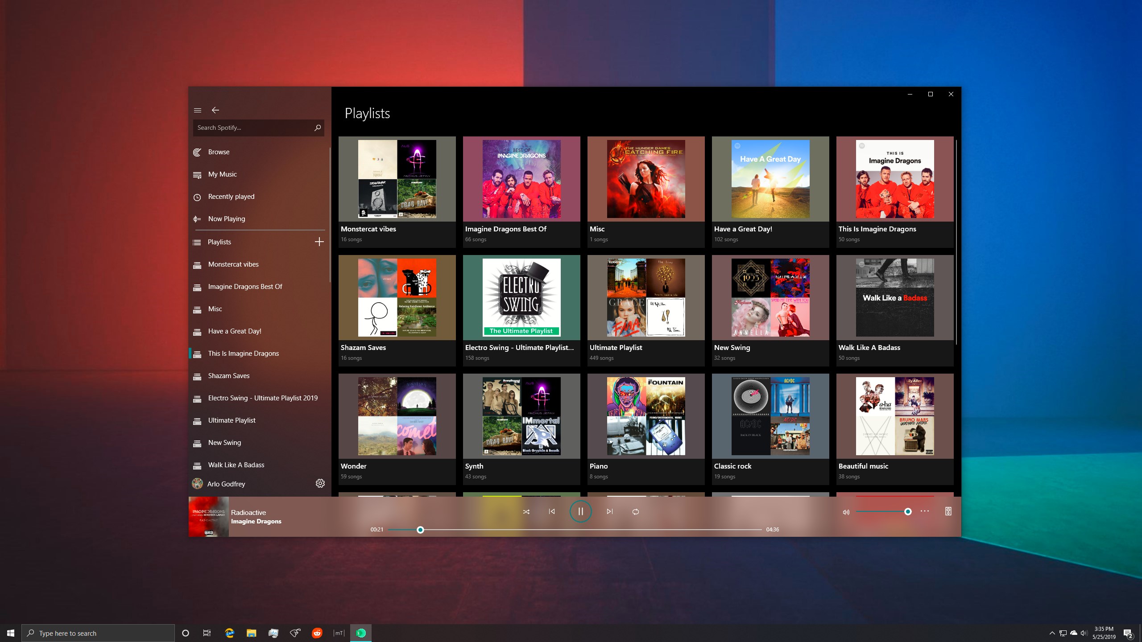Select Shazam Saves in sidebar list

pyautogui.click(x=228, y=376)
